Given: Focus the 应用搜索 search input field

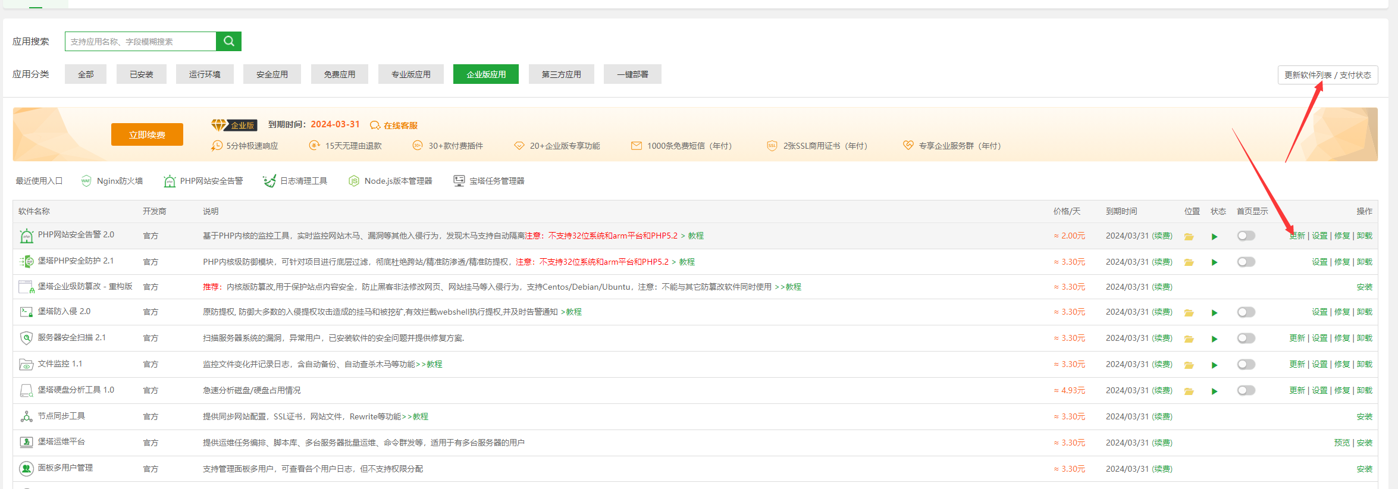Looking at the screenshot, I should click(140, 41).
